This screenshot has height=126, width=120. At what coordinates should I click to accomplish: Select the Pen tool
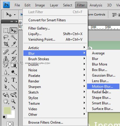pyautogui.click(x=6, y=80)
